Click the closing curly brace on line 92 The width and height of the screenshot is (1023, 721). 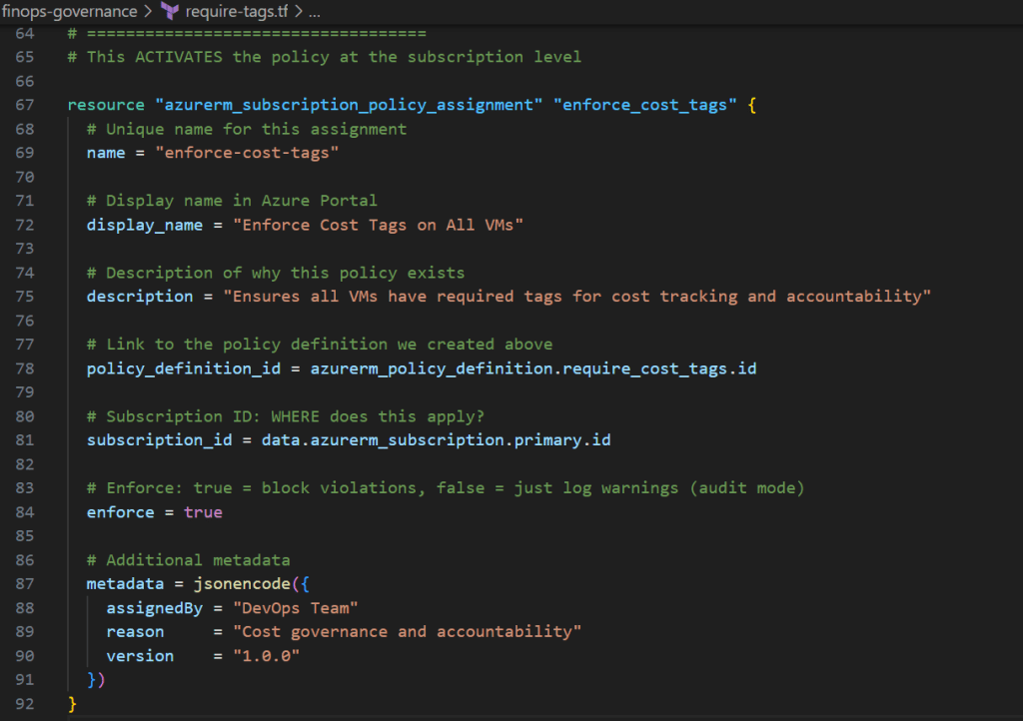tap(72, 704)
